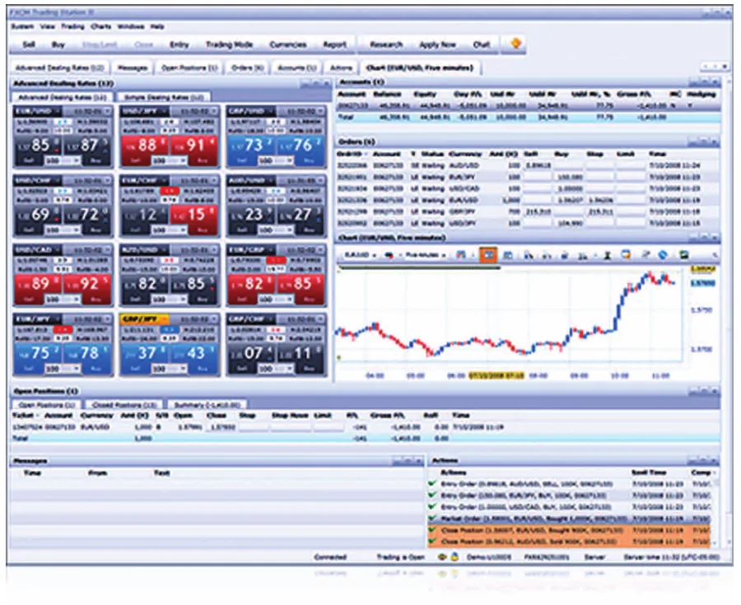Click the Limit field of the open EUR/USD position
Viewport: 741px width, 605px height.
point(329,427)
